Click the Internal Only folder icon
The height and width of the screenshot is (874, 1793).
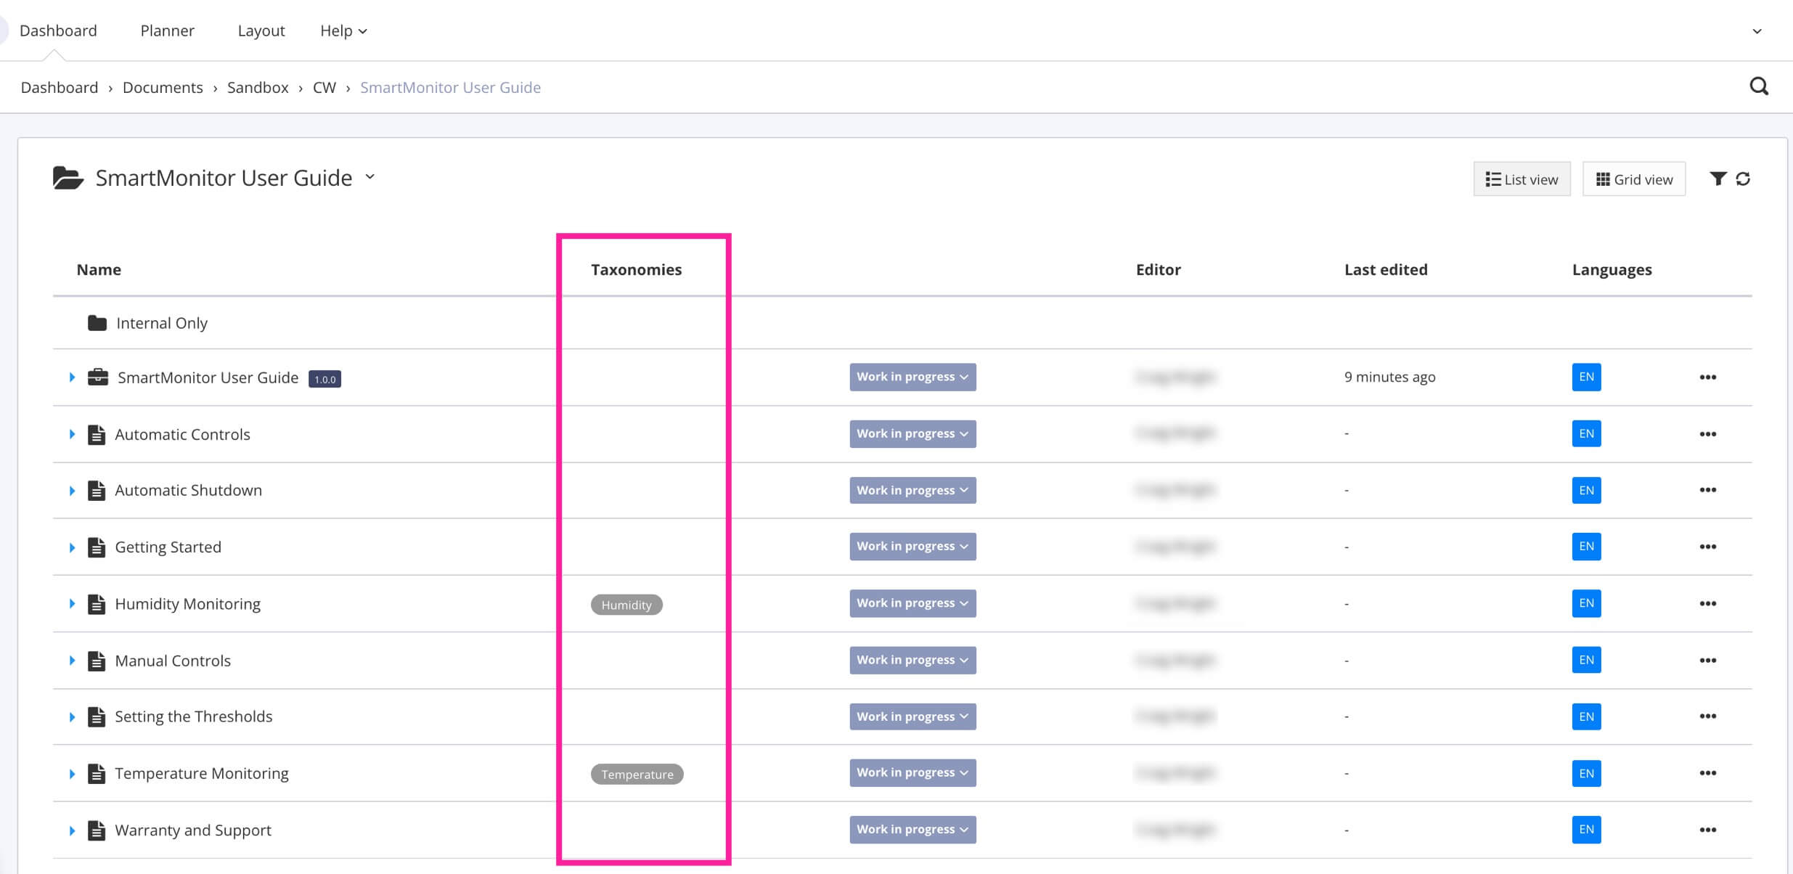click(x=97, y=322)
